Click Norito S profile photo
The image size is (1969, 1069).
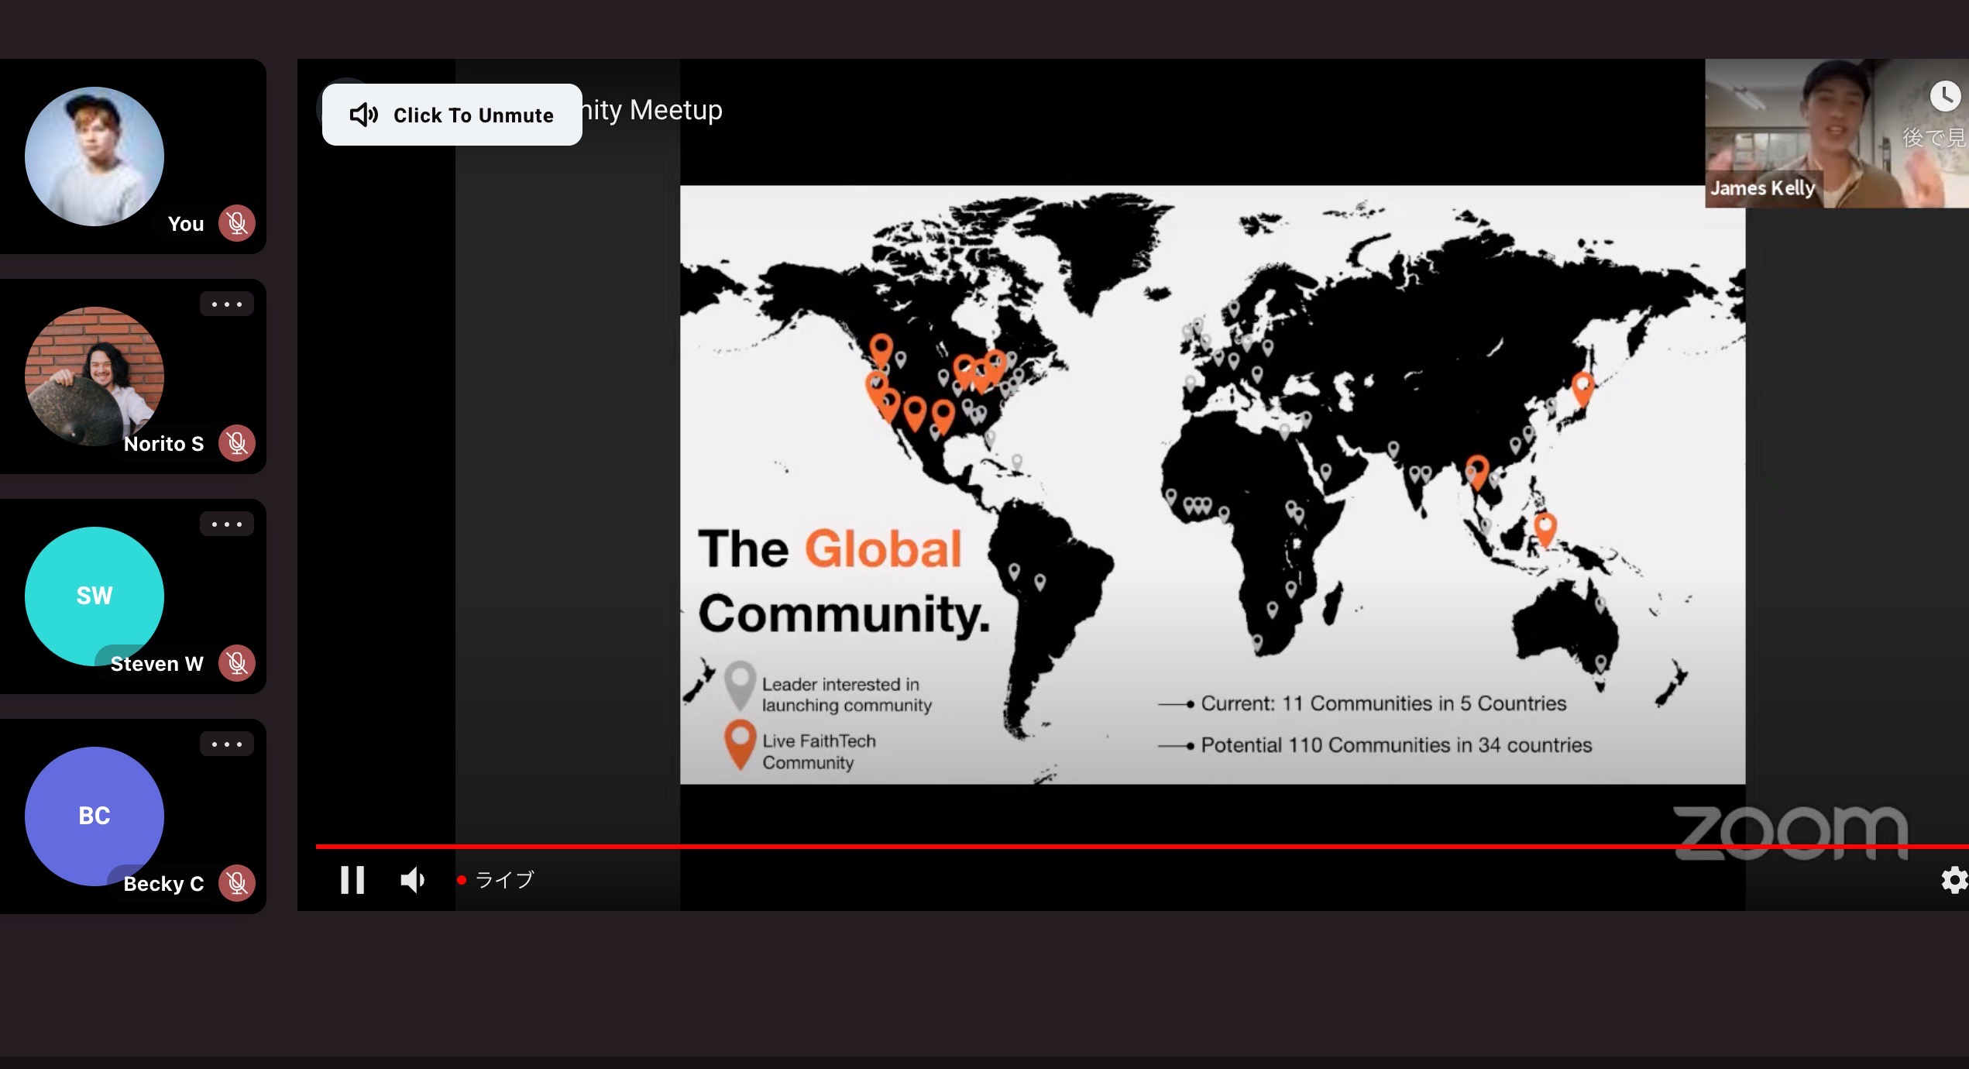[94, 376]
